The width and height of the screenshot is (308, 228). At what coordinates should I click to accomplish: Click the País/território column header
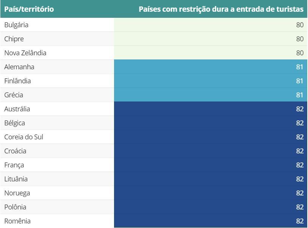[29, 9]
